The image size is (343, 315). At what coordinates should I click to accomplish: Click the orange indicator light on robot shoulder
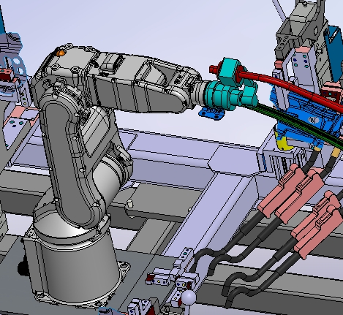(61, 52)
